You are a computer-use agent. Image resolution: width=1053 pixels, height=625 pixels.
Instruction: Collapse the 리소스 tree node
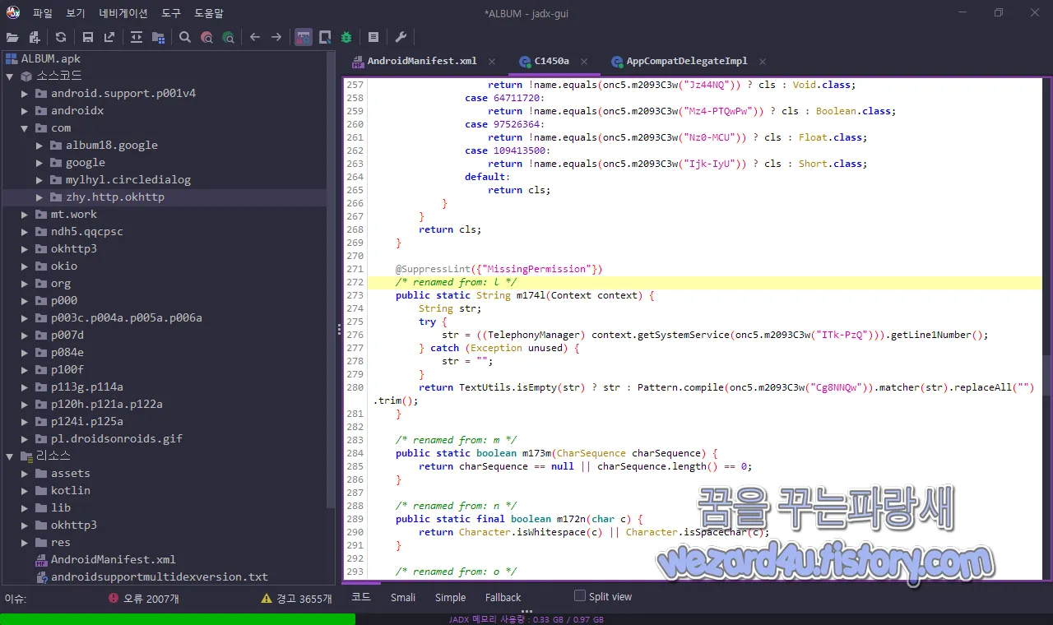[10, 456]
